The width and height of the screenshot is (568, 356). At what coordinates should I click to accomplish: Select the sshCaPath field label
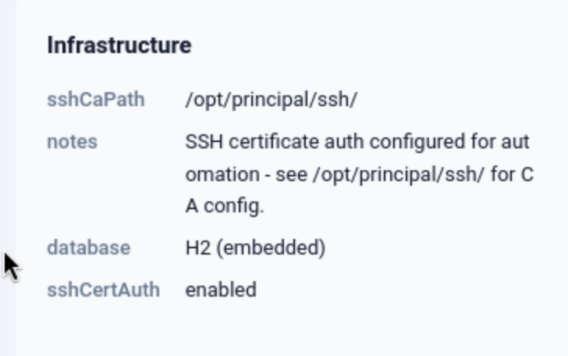(x=95, y=100)
